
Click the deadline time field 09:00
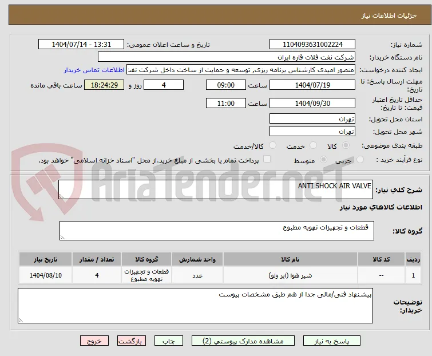(226, 85)
